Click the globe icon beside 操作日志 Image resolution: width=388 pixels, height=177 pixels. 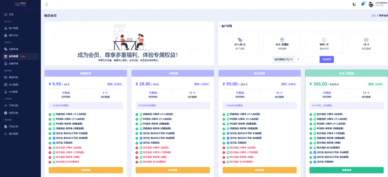pyautogui.click(x=6, y=35)
